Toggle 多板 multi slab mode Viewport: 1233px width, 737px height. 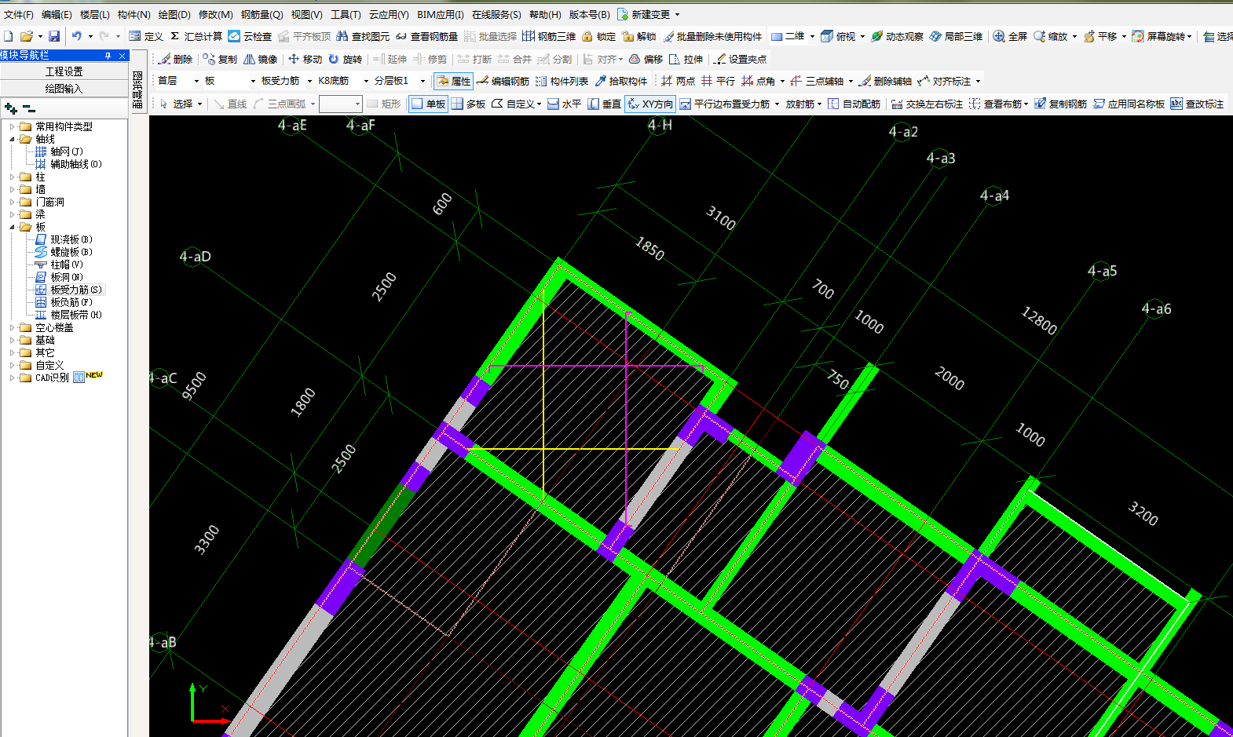pyautogui.click(x=468, y=104)
